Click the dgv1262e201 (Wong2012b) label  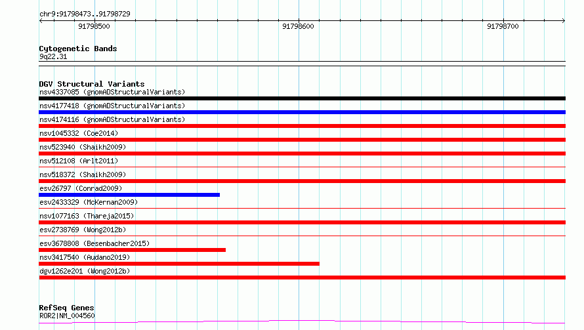click(85, 271)
